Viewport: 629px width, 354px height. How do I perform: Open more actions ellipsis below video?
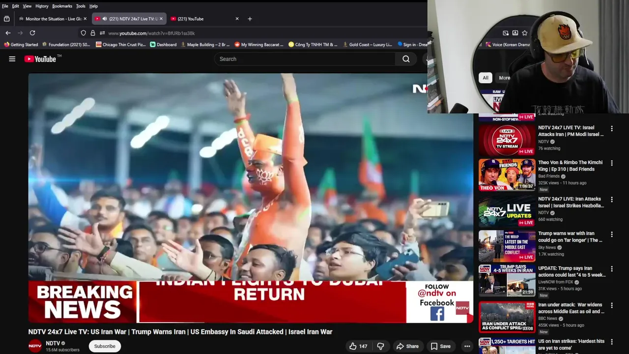tap(467, 346)
